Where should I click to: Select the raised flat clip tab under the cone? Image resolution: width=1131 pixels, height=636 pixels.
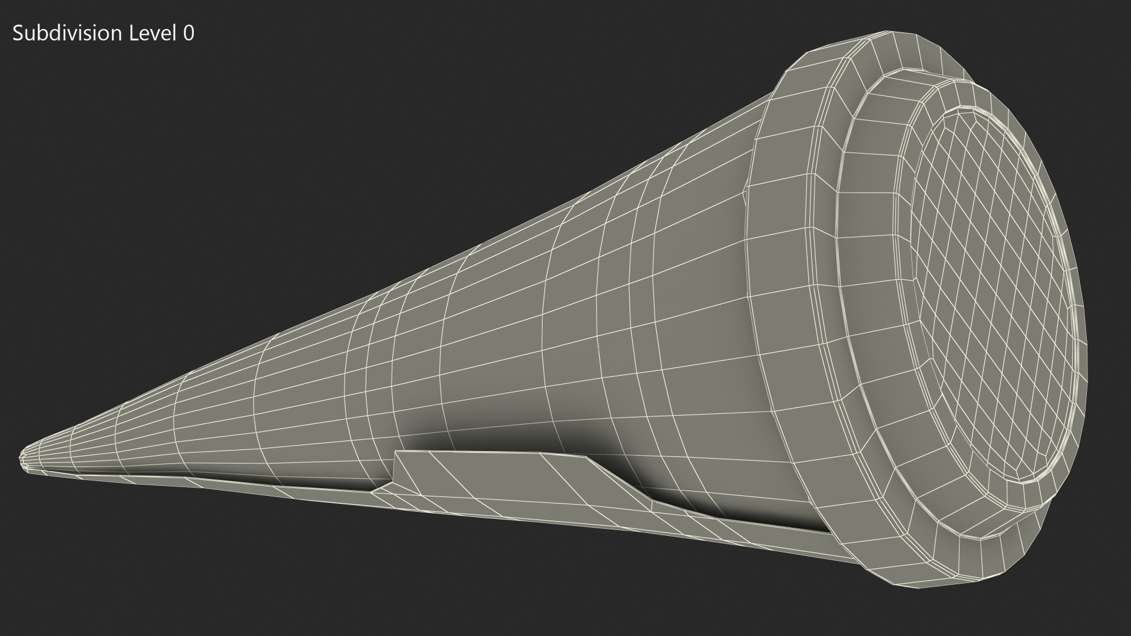click(483, 477)
